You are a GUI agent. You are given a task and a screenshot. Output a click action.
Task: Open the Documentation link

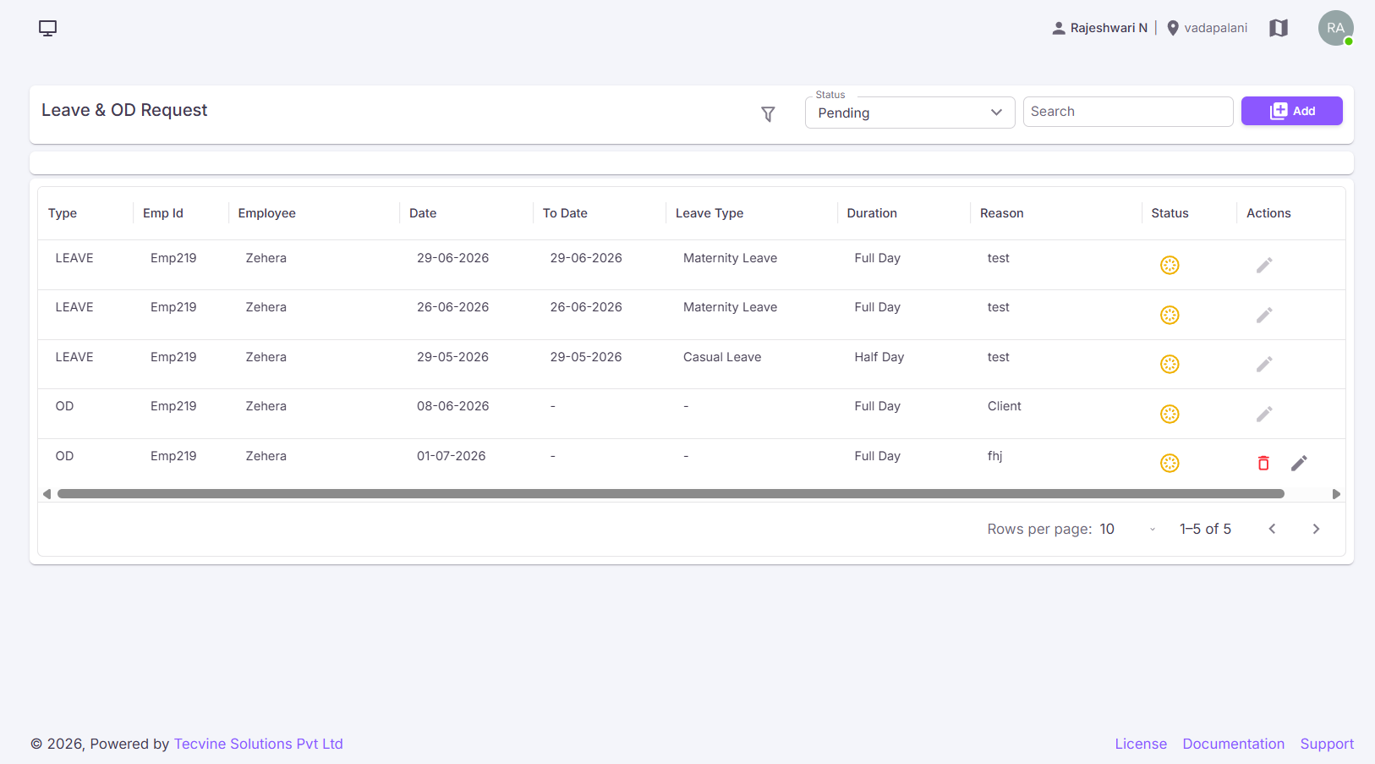1233,744
